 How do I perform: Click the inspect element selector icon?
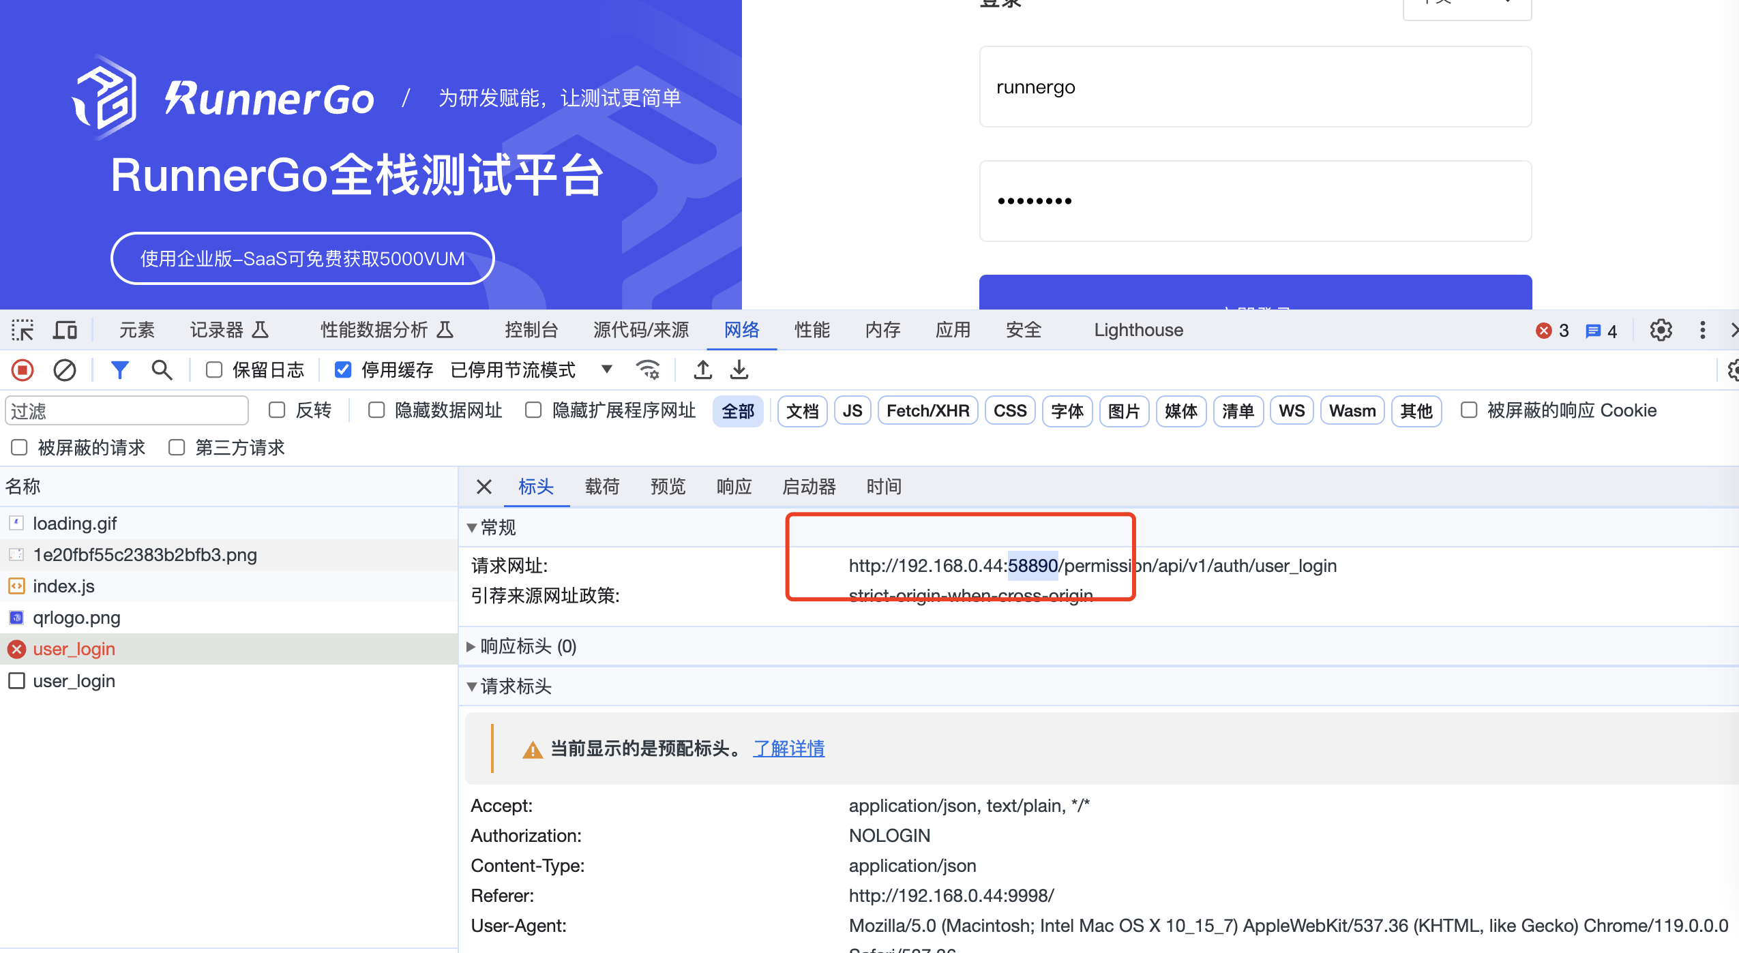coord(23,331)
